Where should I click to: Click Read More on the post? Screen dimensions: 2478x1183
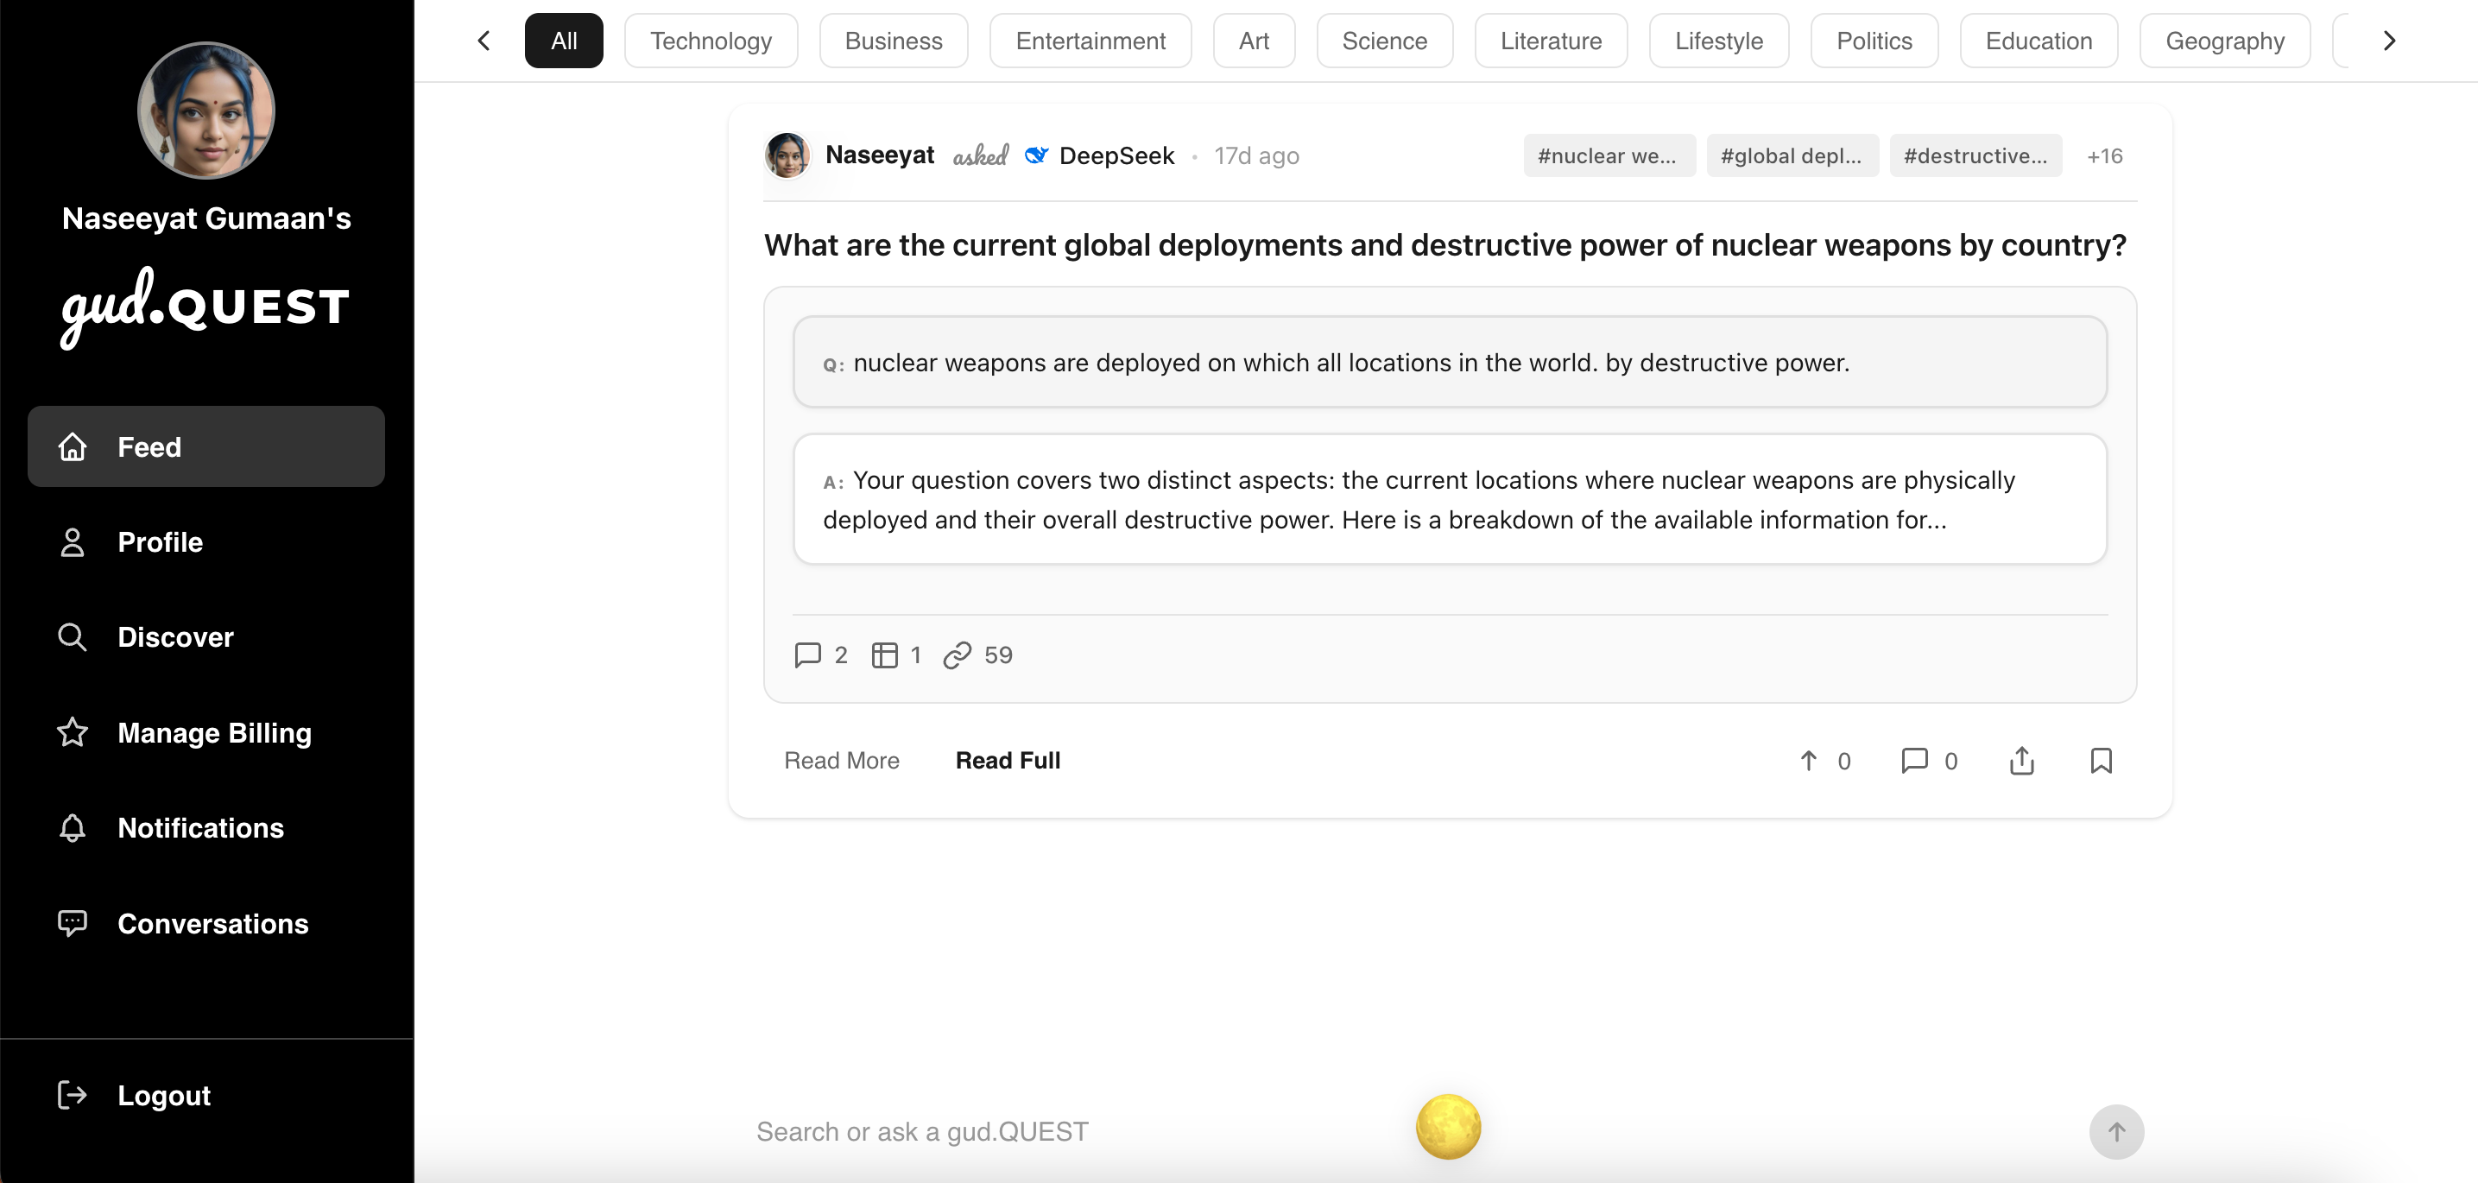click(x=841, y=761)
